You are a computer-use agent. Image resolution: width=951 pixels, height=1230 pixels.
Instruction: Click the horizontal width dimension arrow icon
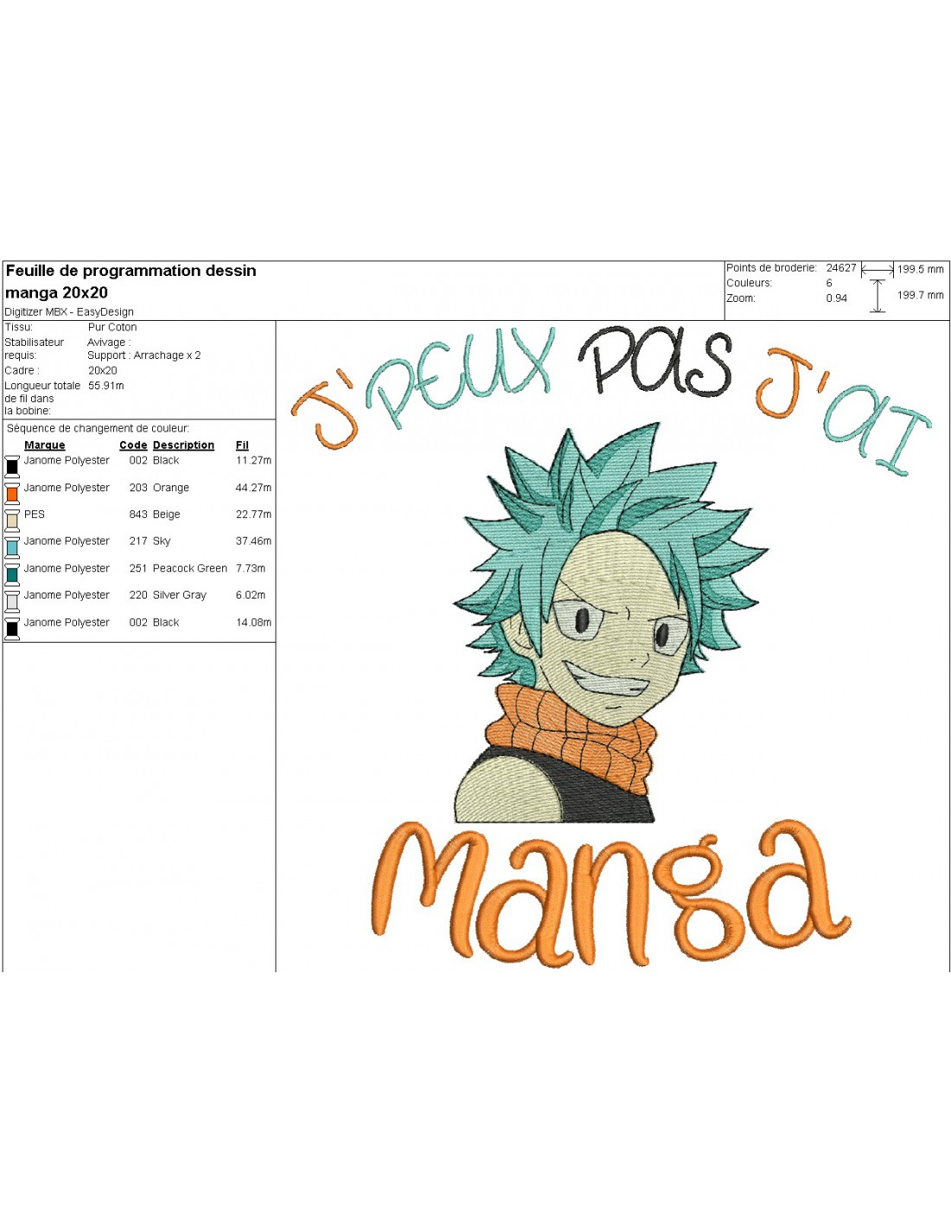click(878, 270)
